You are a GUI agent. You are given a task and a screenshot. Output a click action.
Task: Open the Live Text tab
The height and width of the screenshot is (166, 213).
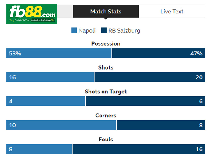172,12
